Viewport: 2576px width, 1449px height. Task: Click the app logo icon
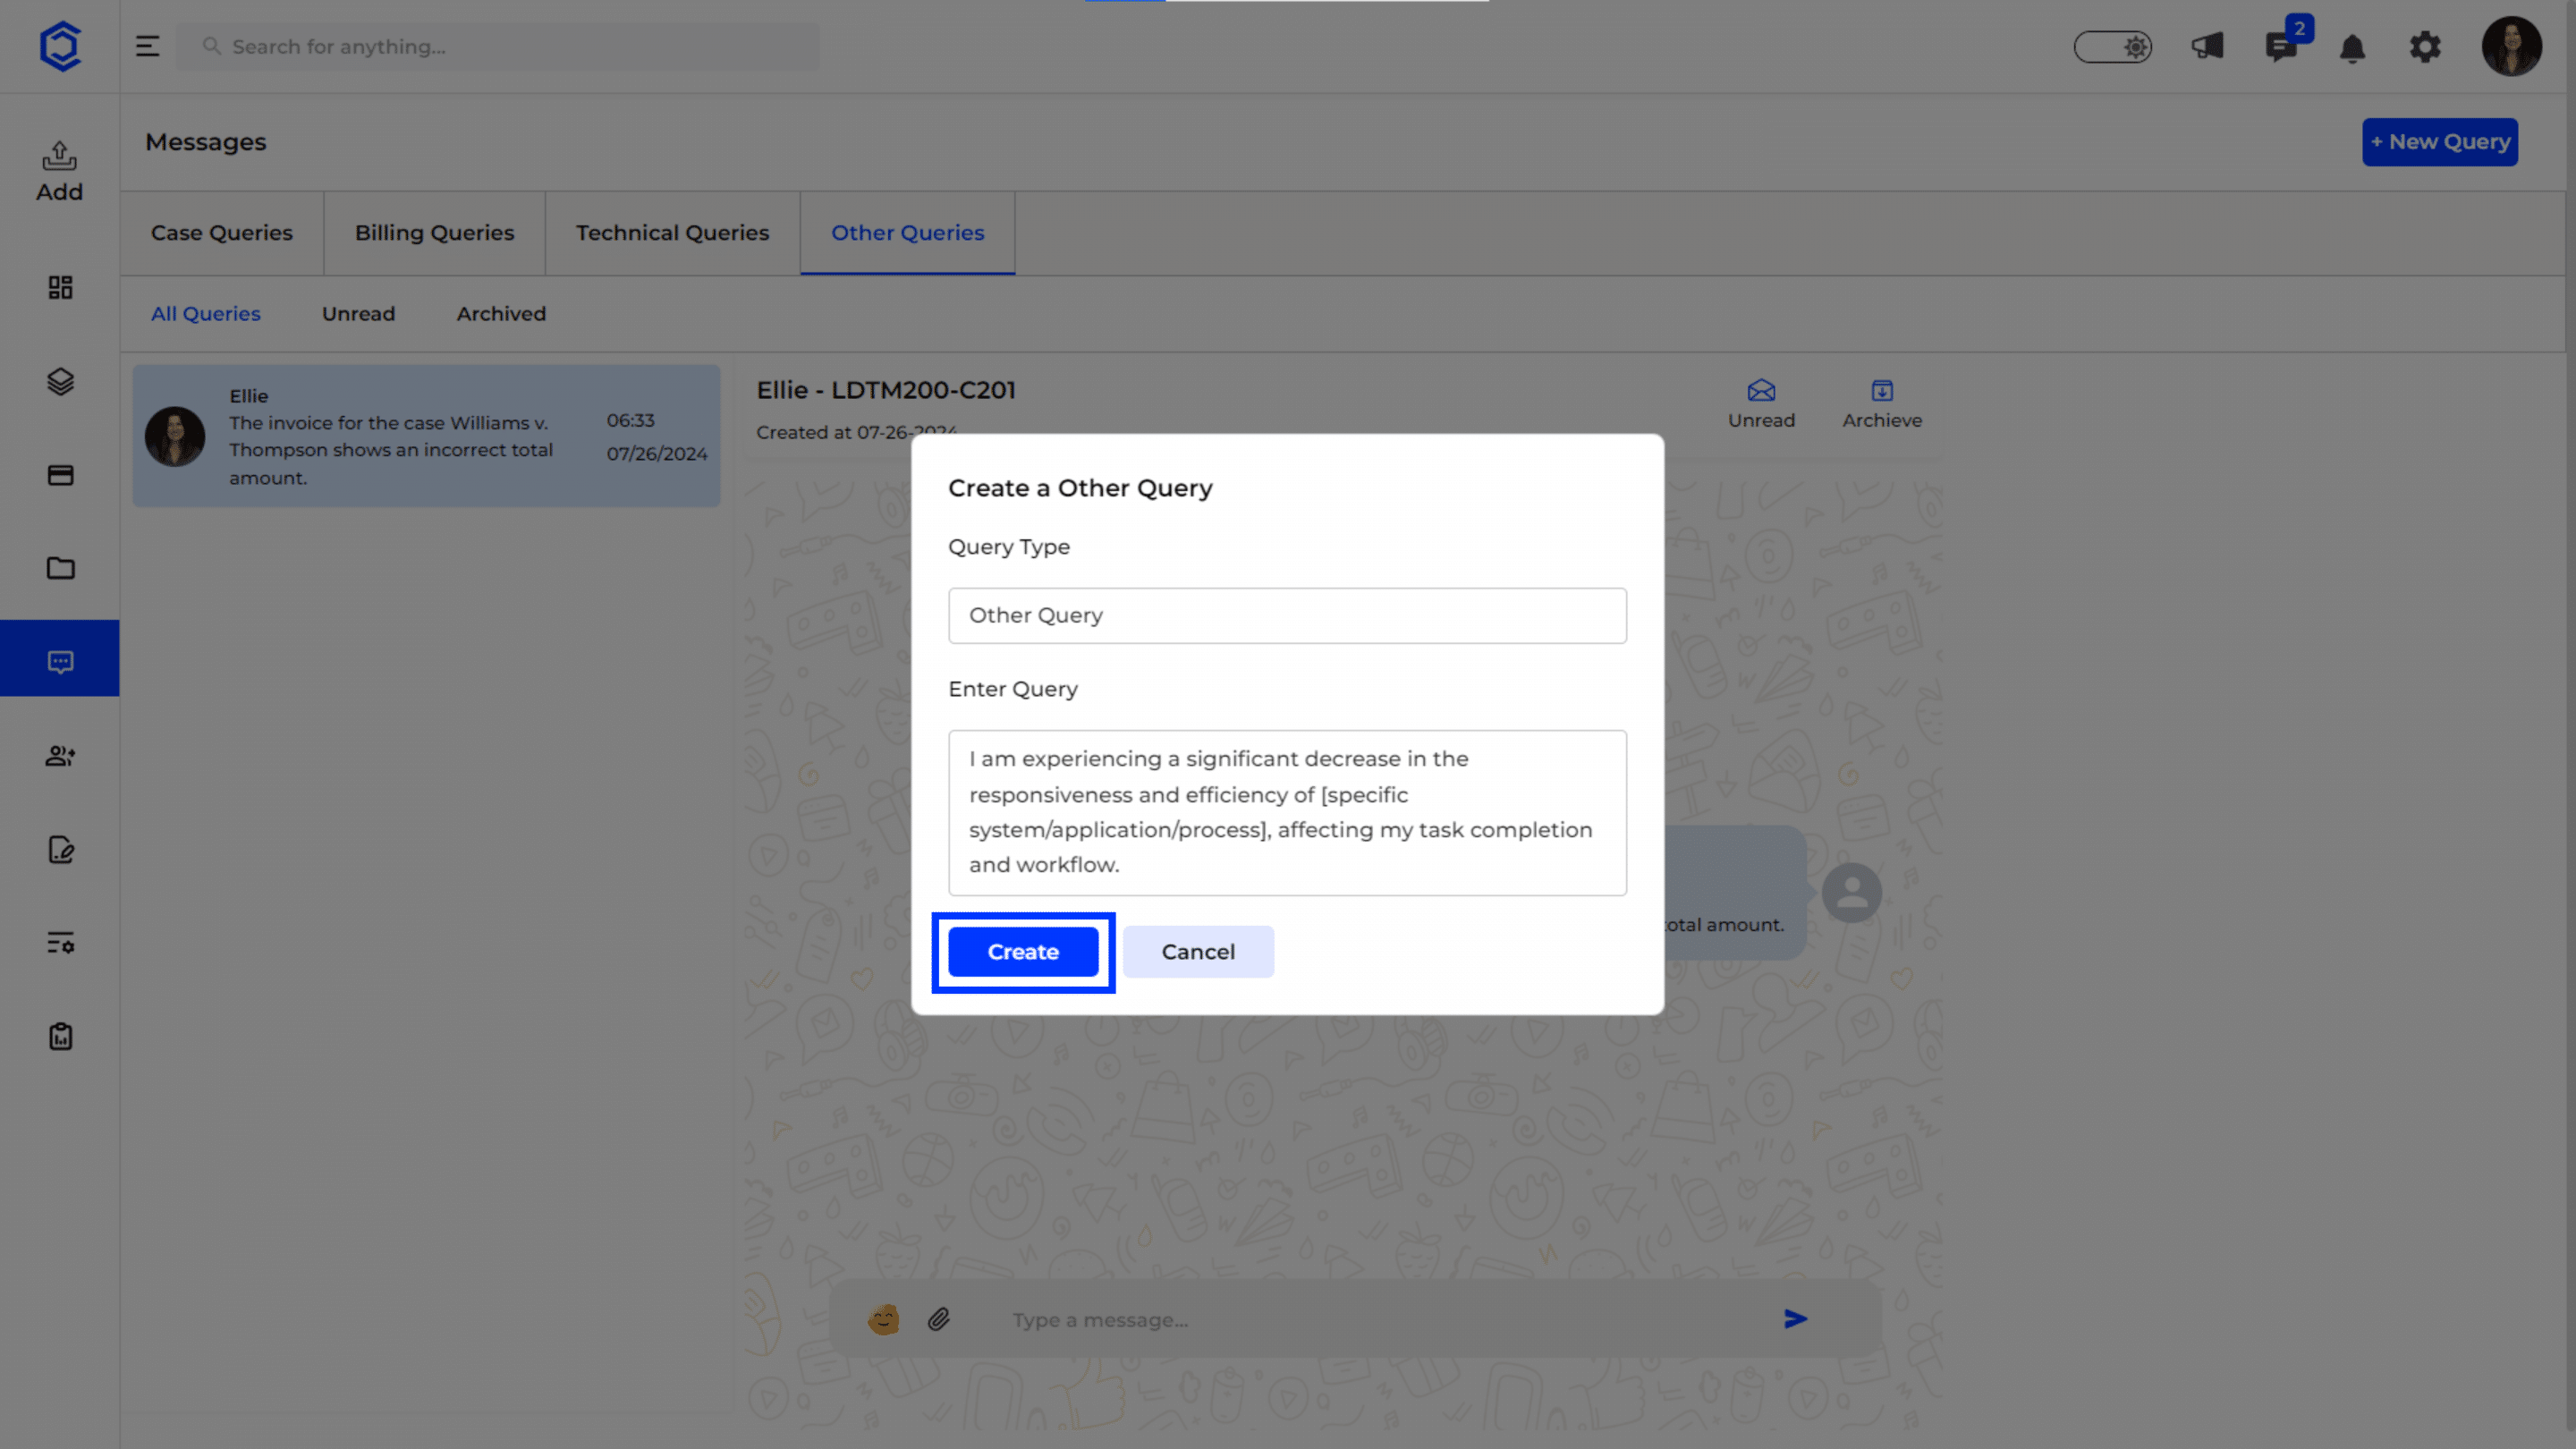tap(60, 46)
